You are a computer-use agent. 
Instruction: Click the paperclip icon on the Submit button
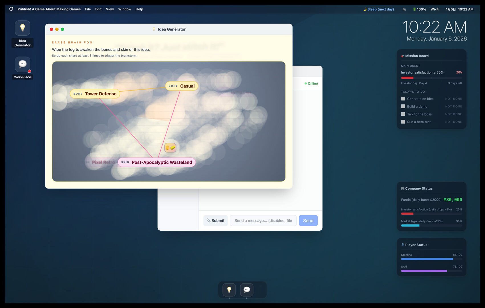click(209, 220)
